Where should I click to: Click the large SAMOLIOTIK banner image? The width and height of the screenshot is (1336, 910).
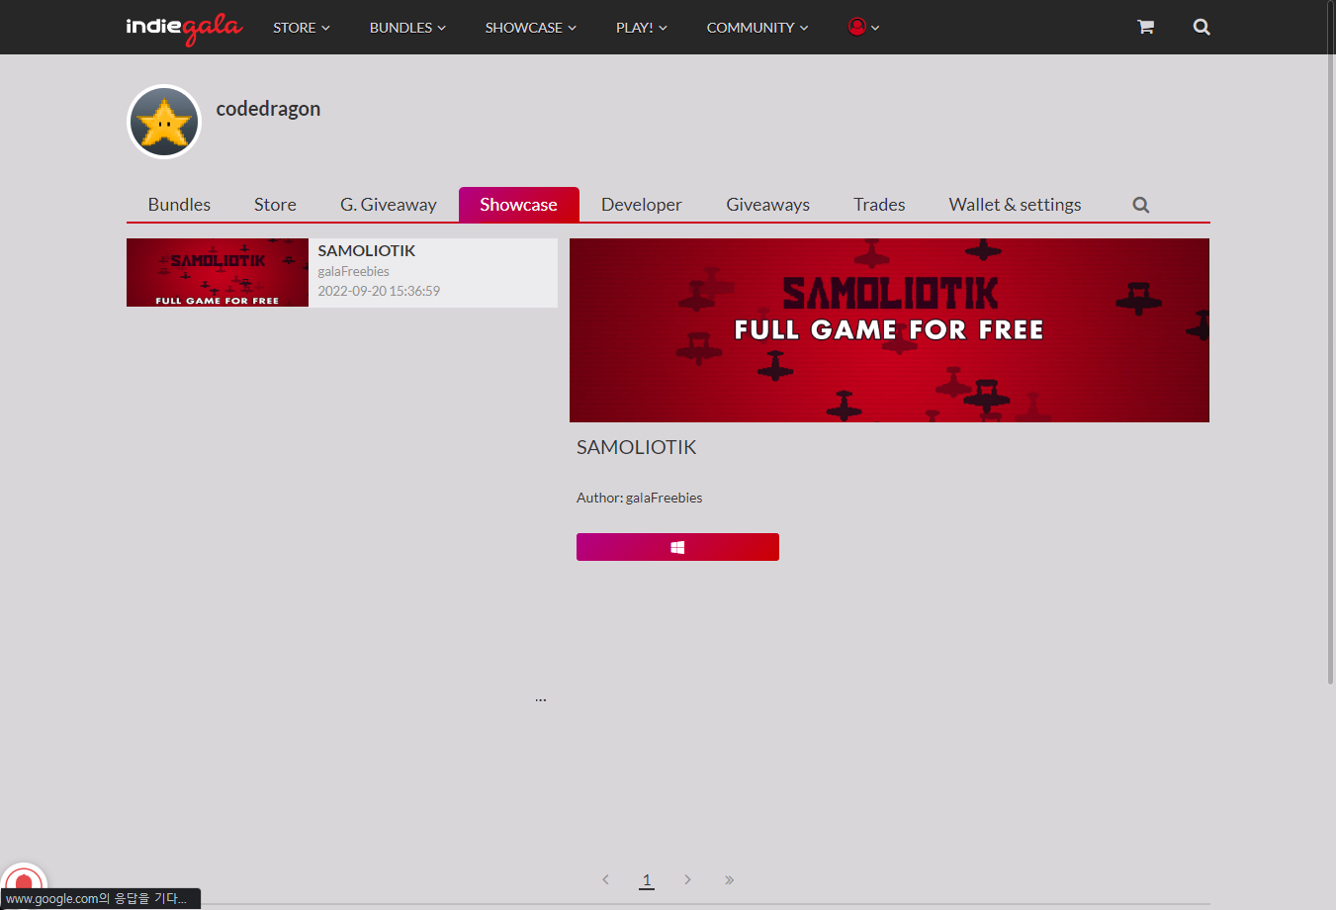pyautogui.click(x=889, y=330)
